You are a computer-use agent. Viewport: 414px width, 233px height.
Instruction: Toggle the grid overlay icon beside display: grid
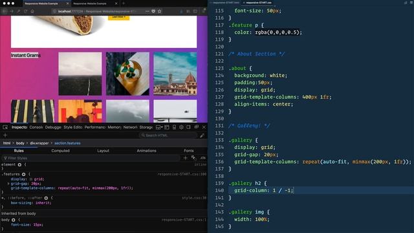(31, 179)
